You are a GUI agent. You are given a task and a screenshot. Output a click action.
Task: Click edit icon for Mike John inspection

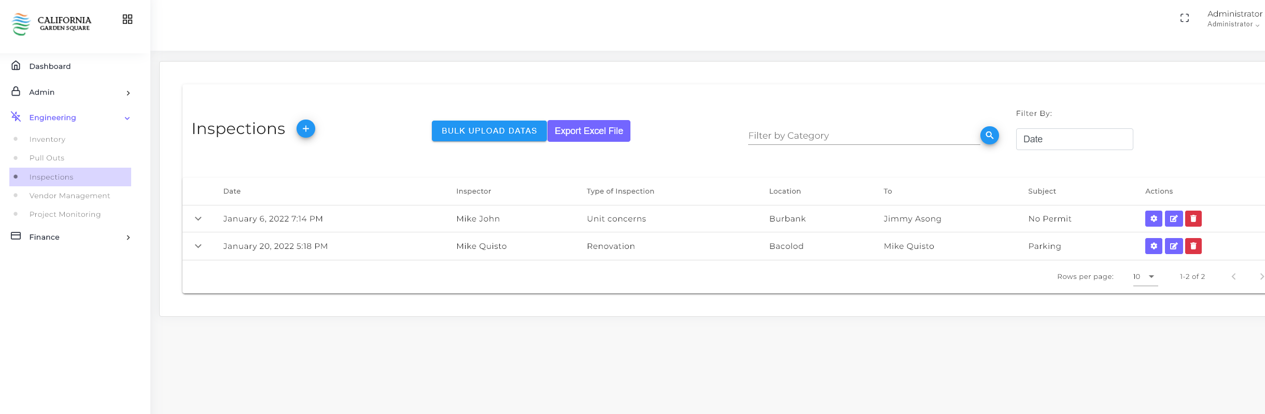1174,219
